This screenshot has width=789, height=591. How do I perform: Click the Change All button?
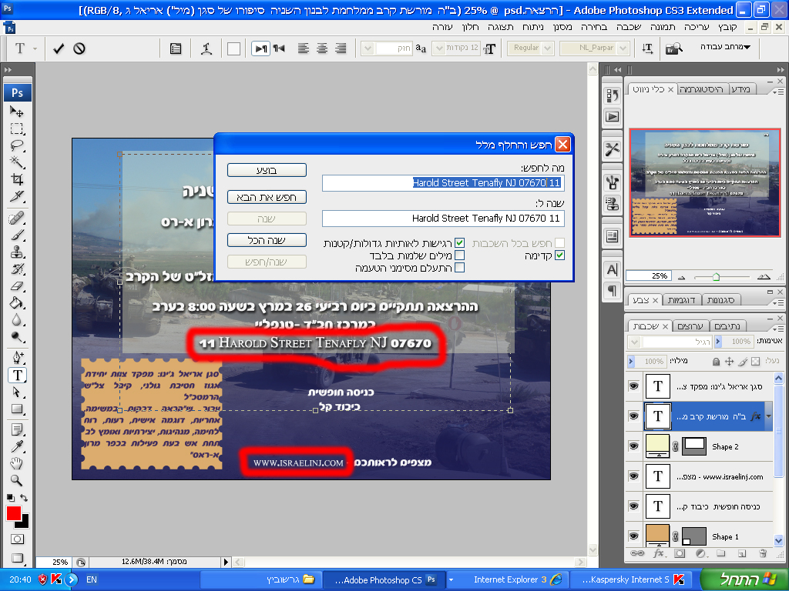tap(267, 240)
